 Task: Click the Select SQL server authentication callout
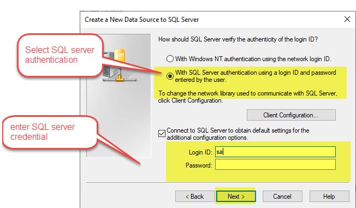point(60,55)
